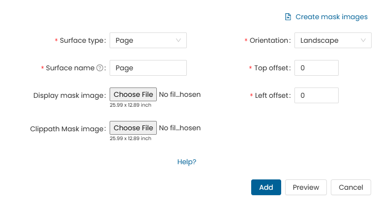This screenshot has width=379, height=204.
Task: Click the Clippath Mask image no-file-chosen text
Action: 180,128
